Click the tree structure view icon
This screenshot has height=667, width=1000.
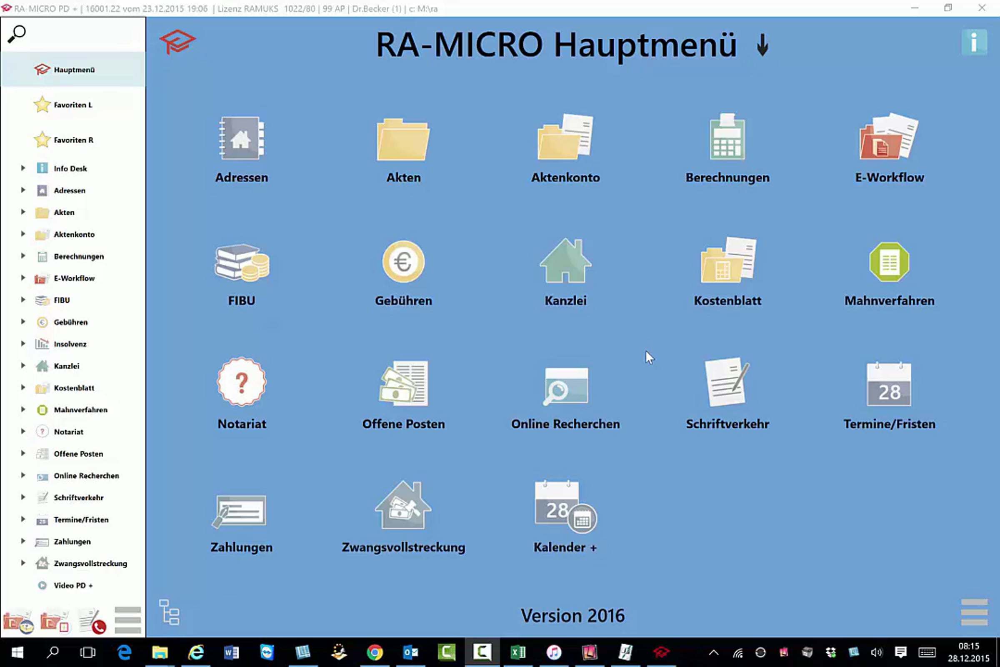click(x=169, y=612)
